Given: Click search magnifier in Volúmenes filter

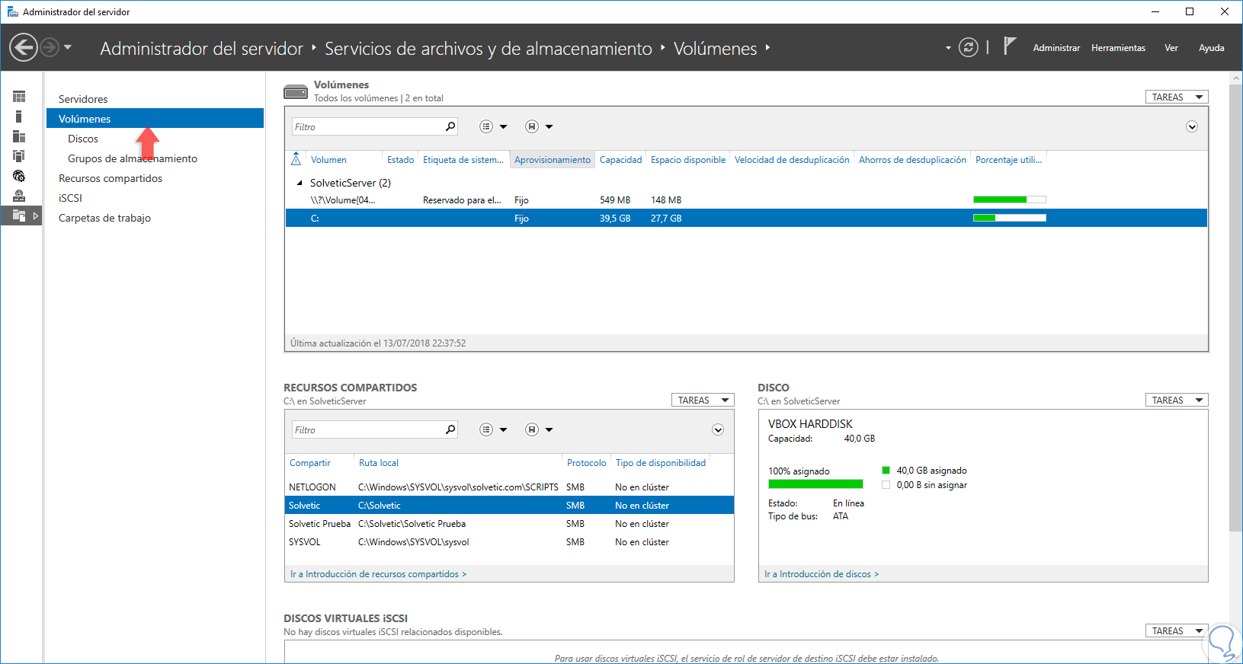Looking at the screenshot, I should tap(450, 126).
